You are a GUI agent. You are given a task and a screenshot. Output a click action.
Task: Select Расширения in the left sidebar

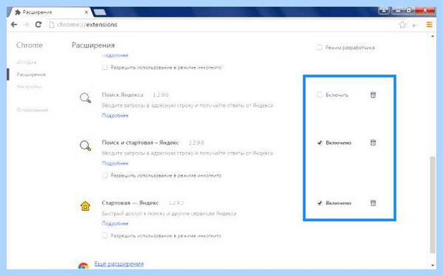pos(31,75)
